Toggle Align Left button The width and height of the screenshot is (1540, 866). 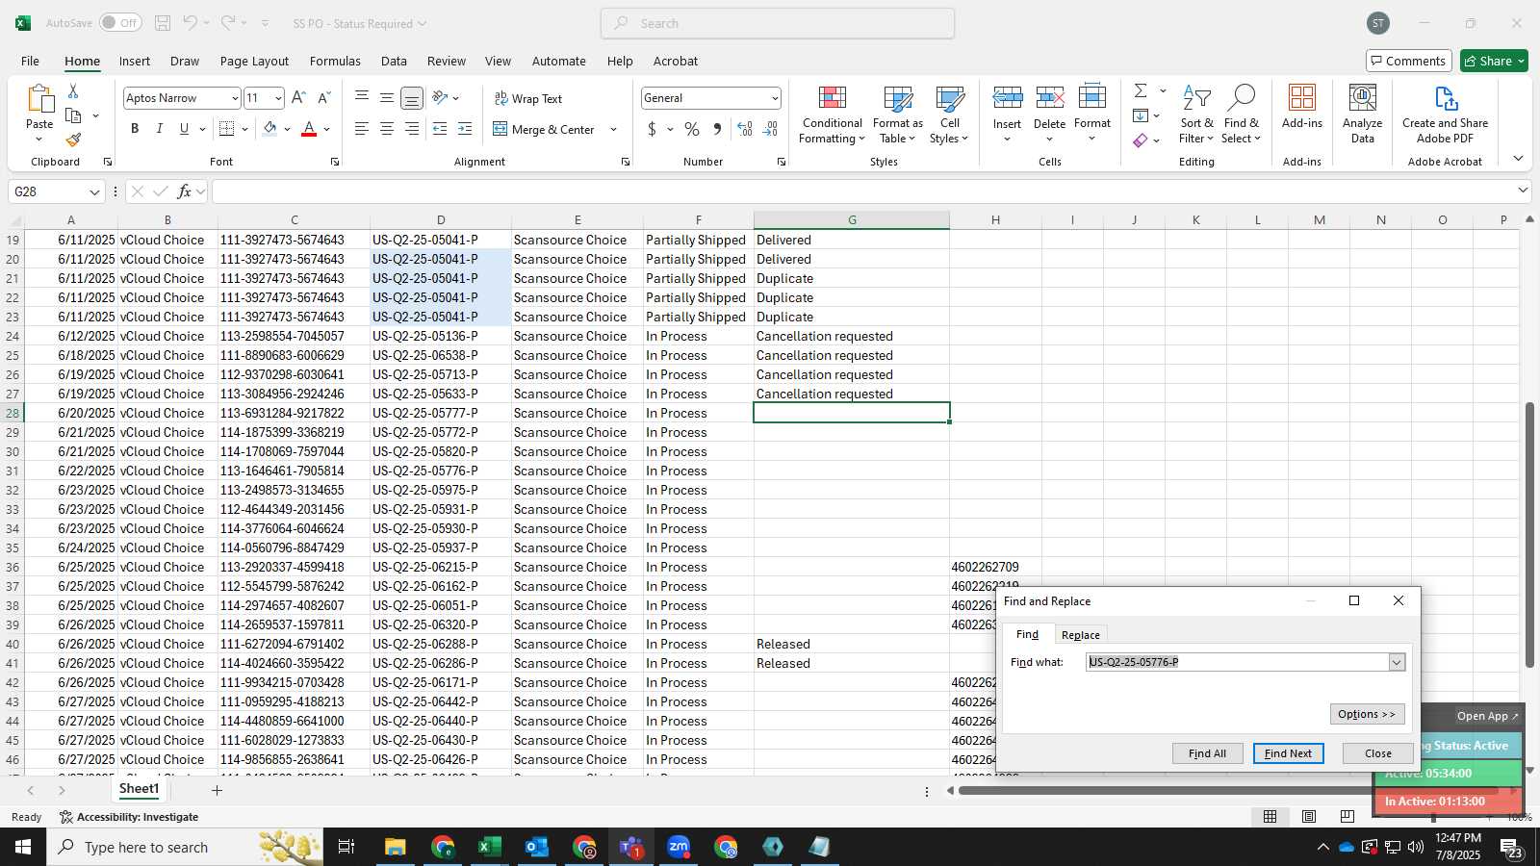click(x=362, y=129)
